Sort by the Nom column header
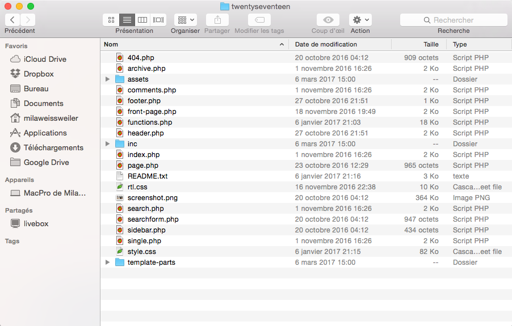512x326 pixels. [x=195, y=44]
